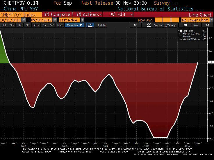Image resolution: width=214 pixels, height=160 pixels.
Task: Collapse the legend tree box
Action: pos(179,30)
